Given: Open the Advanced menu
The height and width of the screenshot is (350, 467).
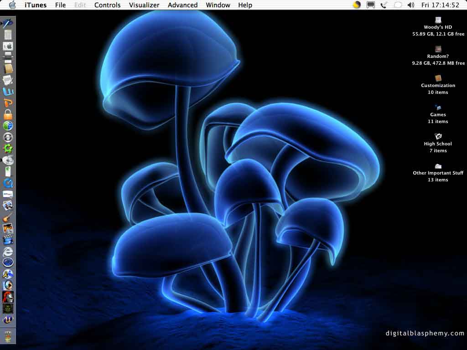Looking at the screenshot, I should pyautogui.click(x=182, y=5).
